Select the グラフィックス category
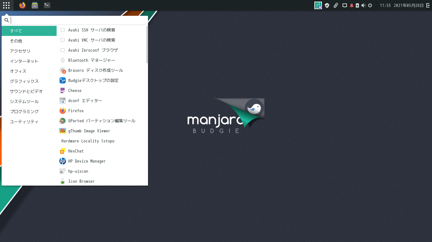This screenshot has width=432, height=242. point(29,81)
